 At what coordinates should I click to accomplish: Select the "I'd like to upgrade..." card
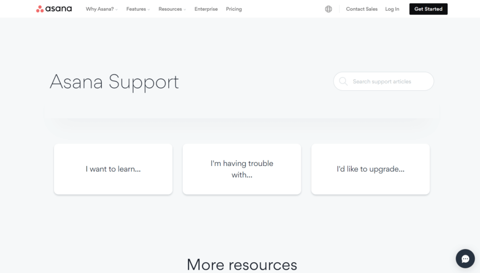pos(370,169)
